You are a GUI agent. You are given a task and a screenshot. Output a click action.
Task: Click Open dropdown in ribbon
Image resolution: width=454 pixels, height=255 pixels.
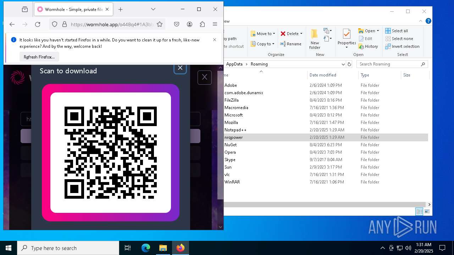pyautogui.click(x=369, y=31)
